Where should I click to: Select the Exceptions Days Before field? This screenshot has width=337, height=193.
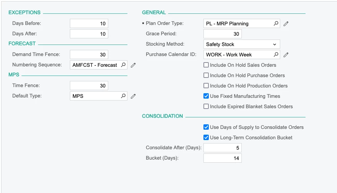pyautogui.click(x=89, y=24)
